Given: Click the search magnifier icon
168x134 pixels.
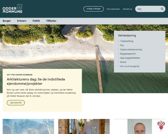Looking at the screenshot, I should point(162,9).
